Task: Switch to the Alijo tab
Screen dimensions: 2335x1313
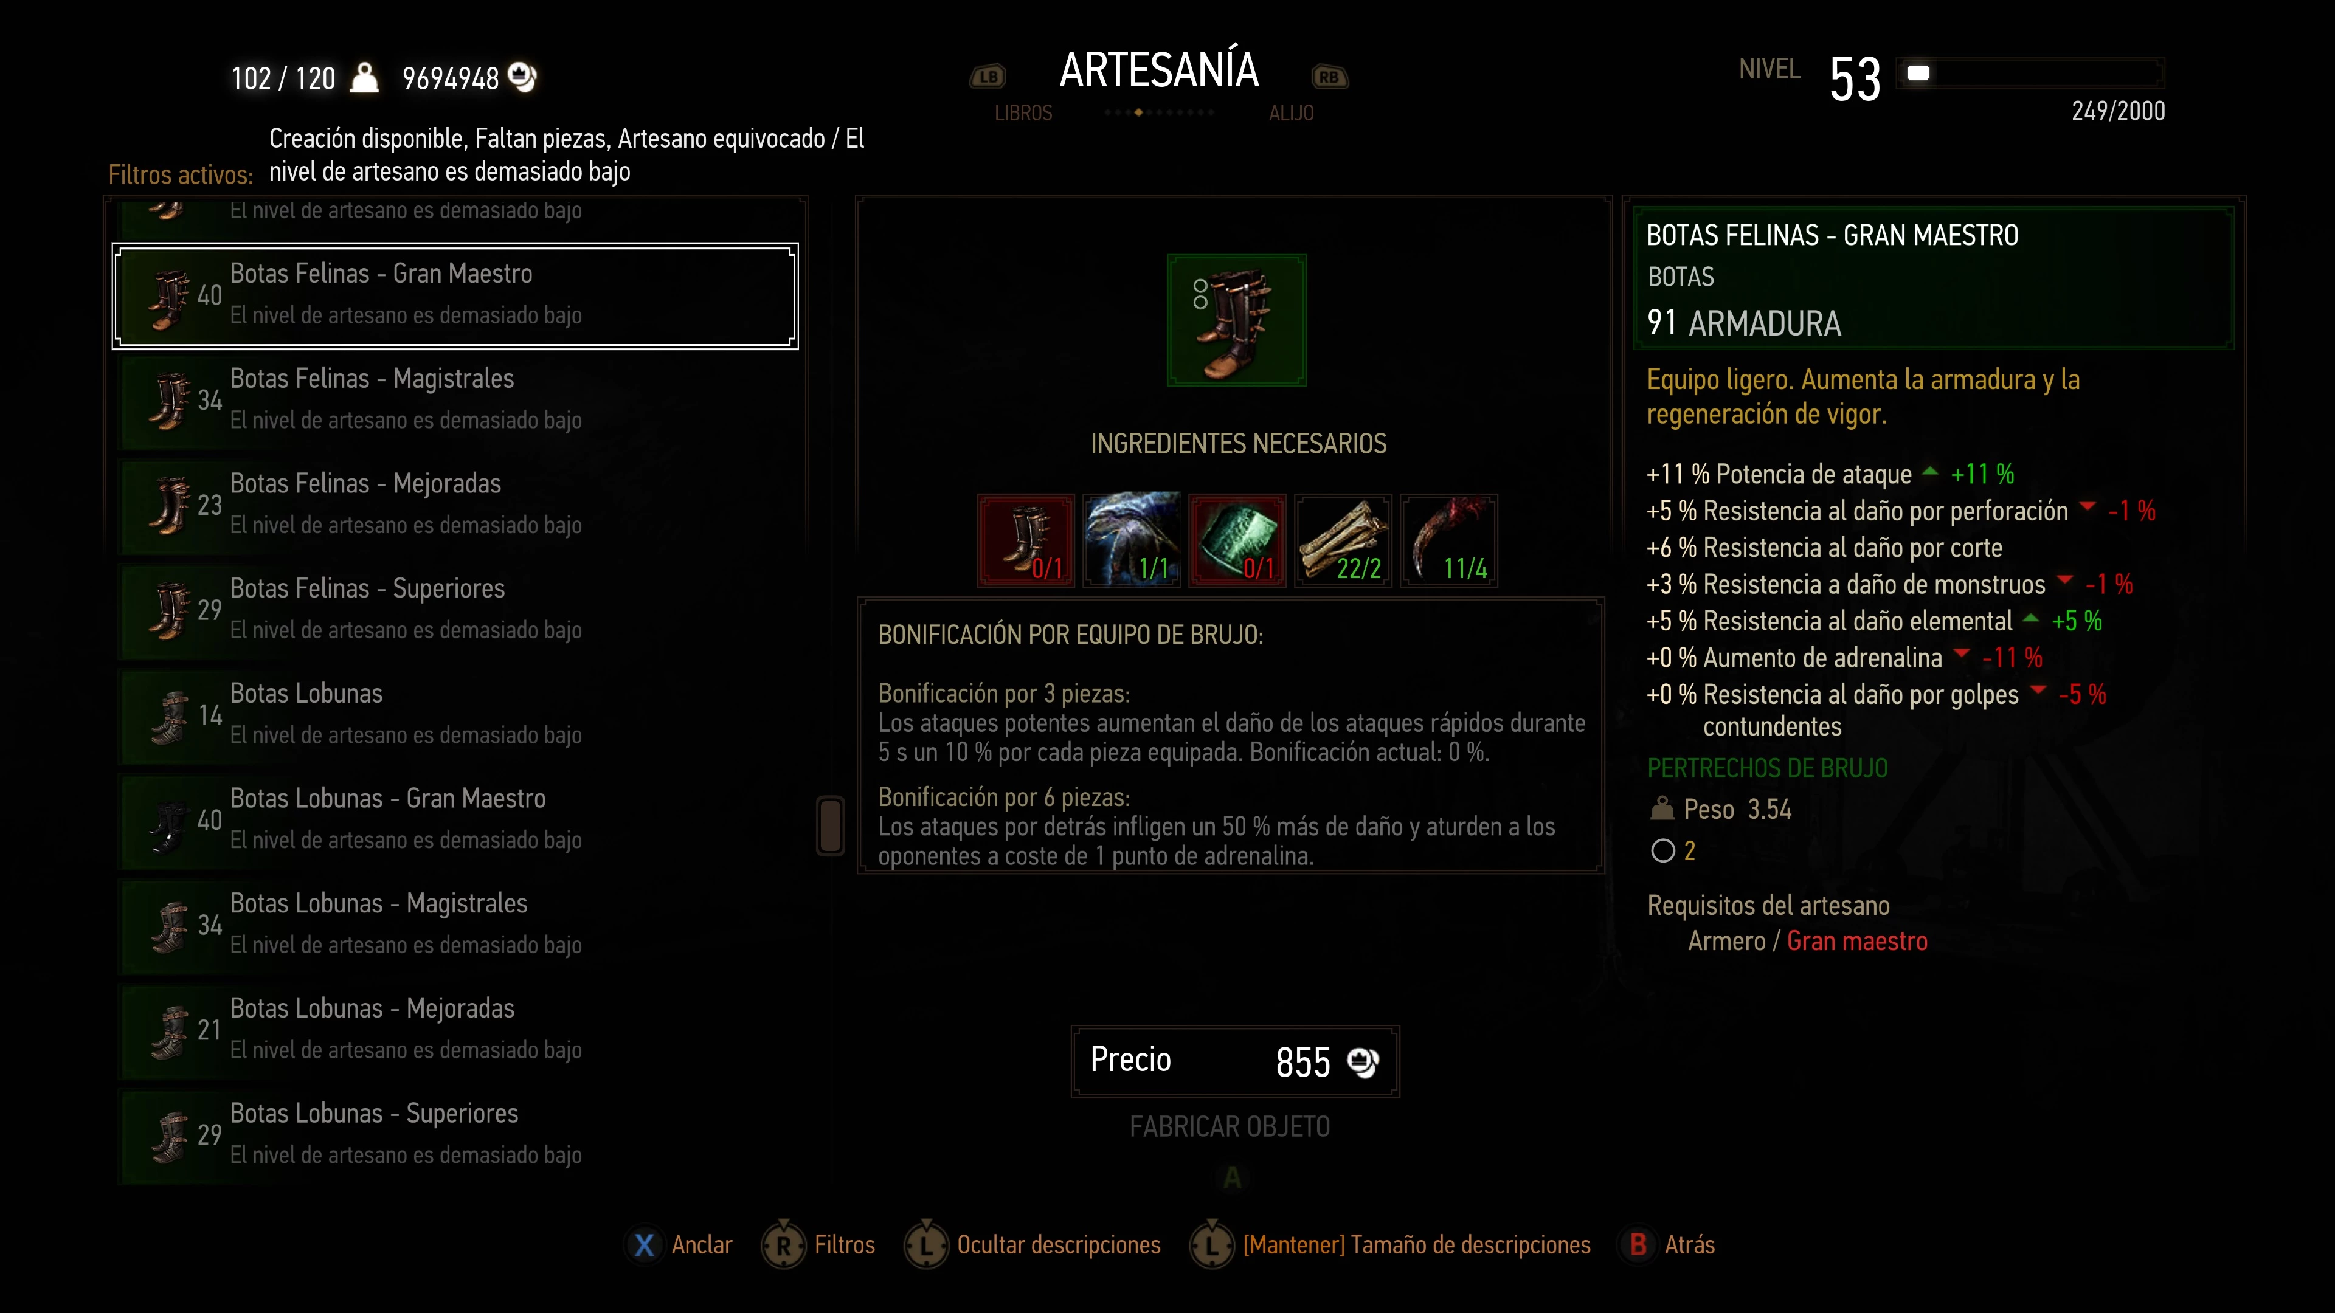Action: (1291, 113)
